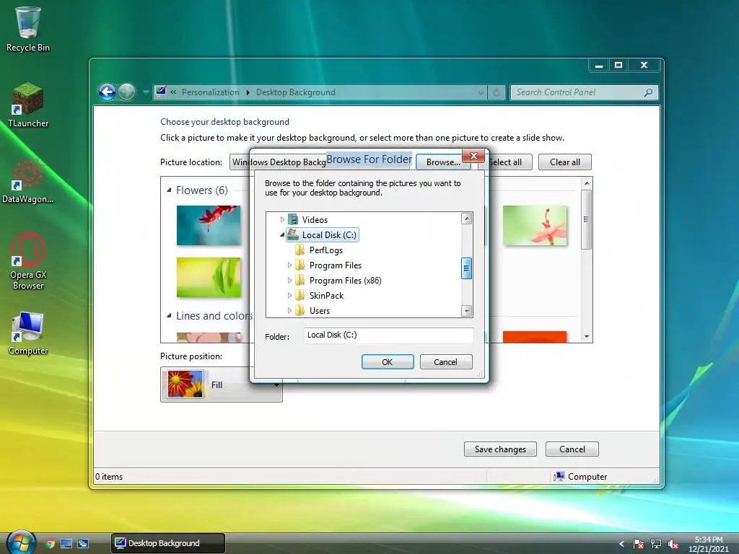Select the DataWagon desktop shortcut
This screenshot has width=739, height=554.
pos(28,181)
